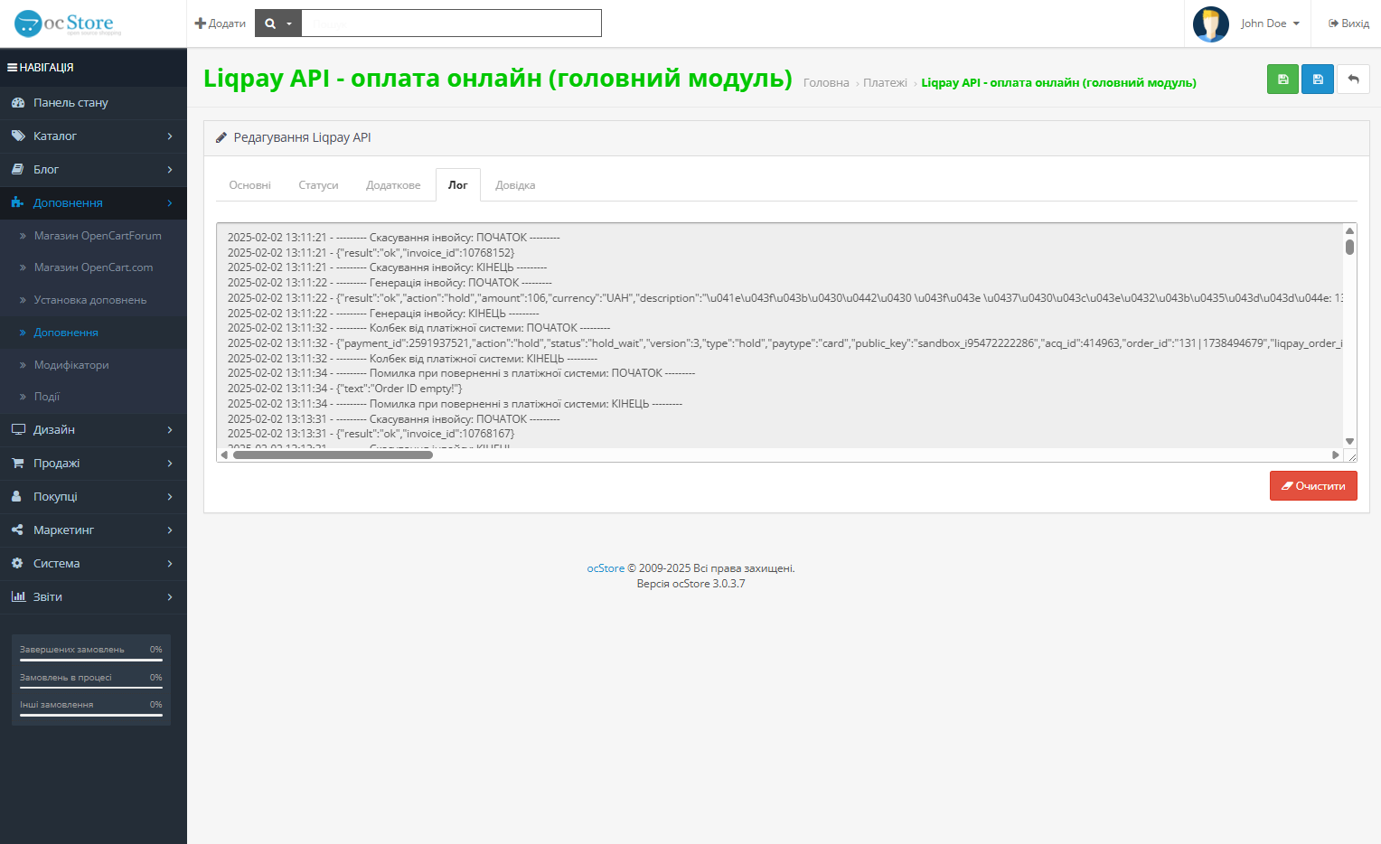Viewport: 1381px width, 844px height.
Task: Click the log textarea content
Action: (x=780, y=335)
